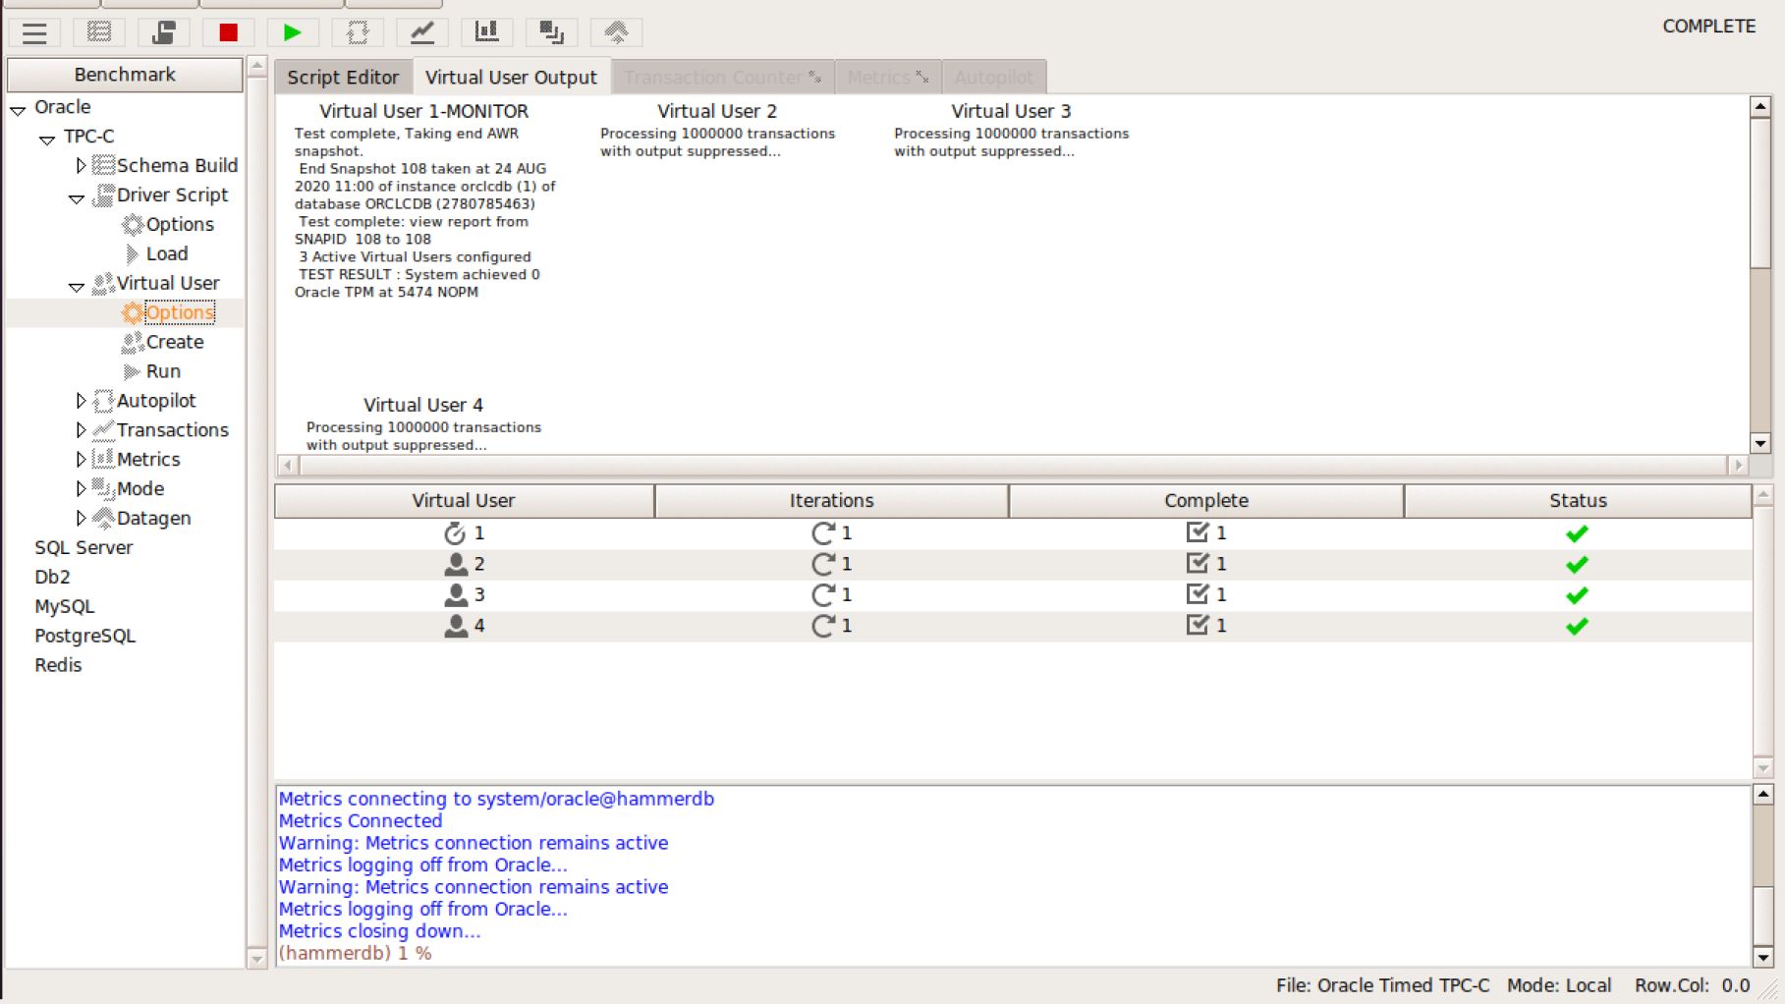This screenshot has height=1004, width=1785.
Task: Click the Benchmark header button
Action: [125, 75]
